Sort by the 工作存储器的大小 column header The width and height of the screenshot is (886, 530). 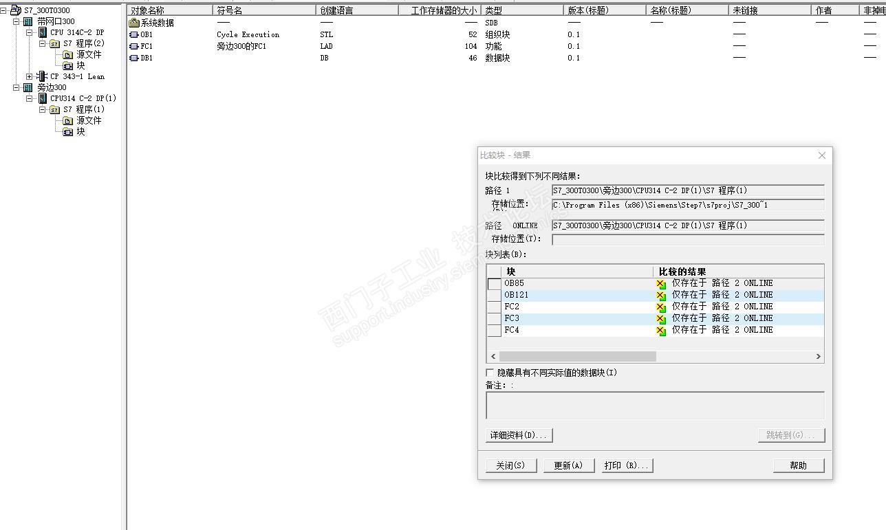coord(440,10)
